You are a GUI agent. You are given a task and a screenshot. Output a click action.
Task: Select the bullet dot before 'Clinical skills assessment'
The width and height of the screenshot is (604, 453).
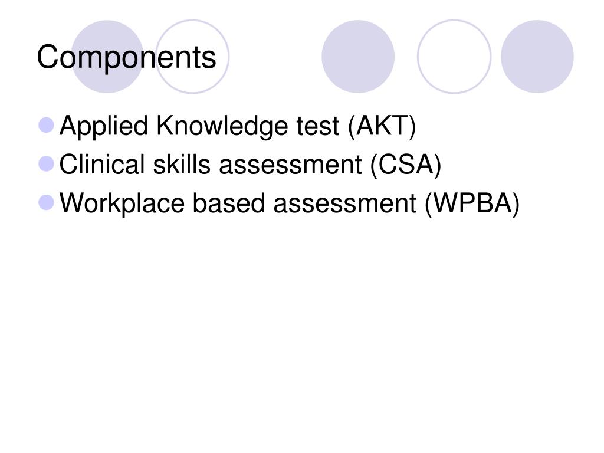coord(47,164)
